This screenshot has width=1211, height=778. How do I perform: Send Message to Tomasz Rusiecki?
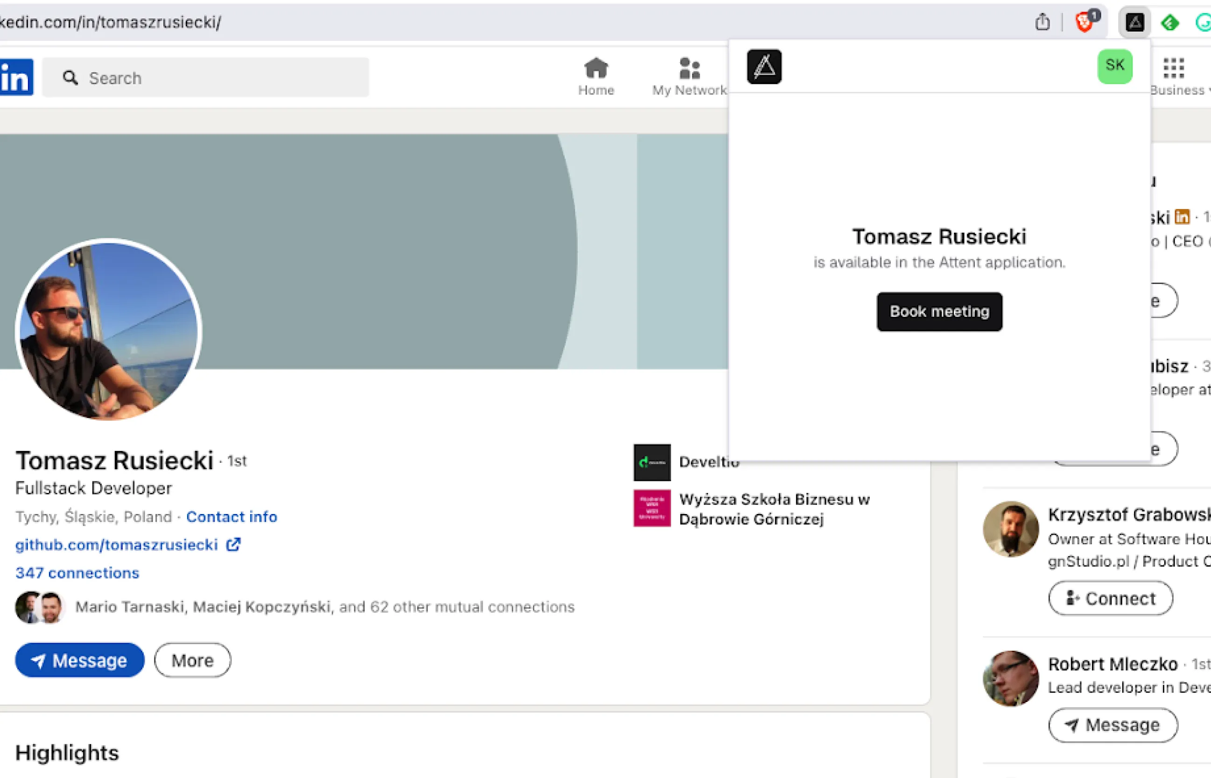pyautogui.click(x=80, y=660)
